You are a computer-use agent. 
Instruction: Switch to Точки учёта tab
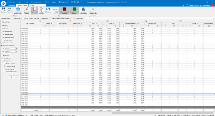pos(45,18)
